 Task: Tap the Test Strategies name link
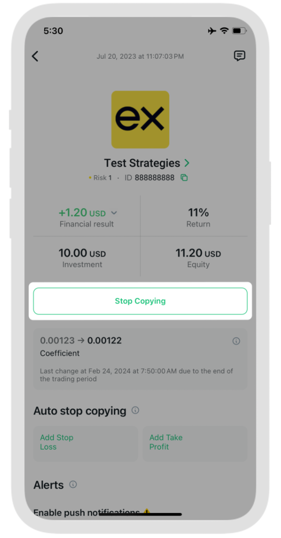142,163
